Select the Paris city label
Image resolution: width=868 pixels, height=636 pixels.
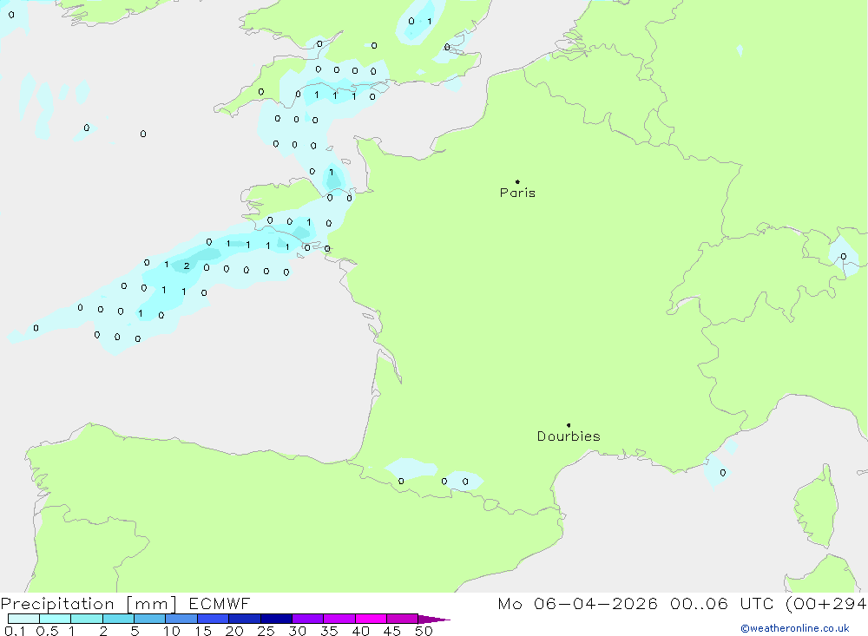tap(517, 193)
